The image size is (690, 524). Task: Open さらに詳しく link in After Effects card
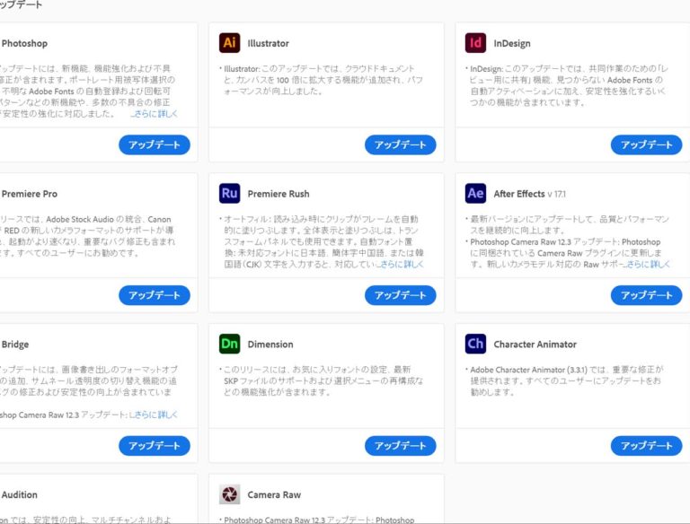pyautogui.click(x=648, y=264)
